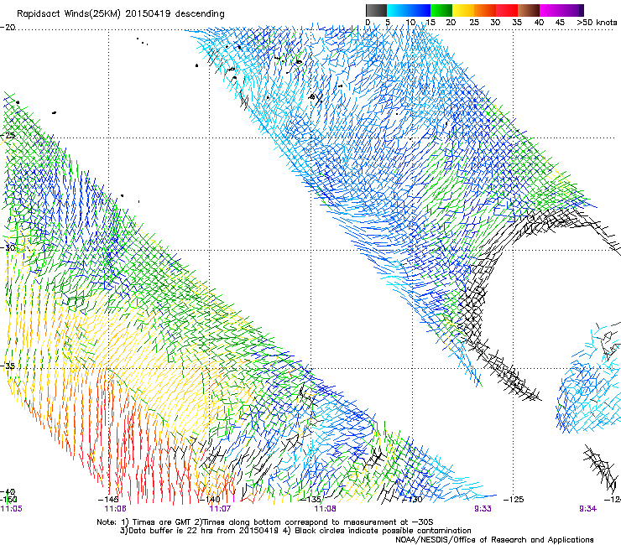Click the brown 35-40 knots legend swatch
This screenshot has height=545, width=621.
point(529,10)
